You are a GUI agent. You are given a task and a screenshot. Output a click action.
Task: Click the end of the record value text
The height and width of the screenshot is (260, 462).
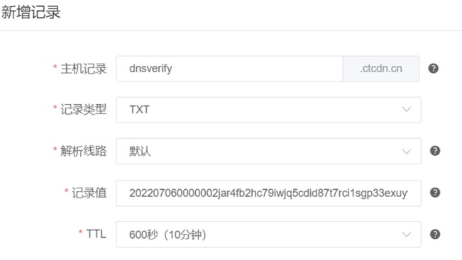point(407,193)
